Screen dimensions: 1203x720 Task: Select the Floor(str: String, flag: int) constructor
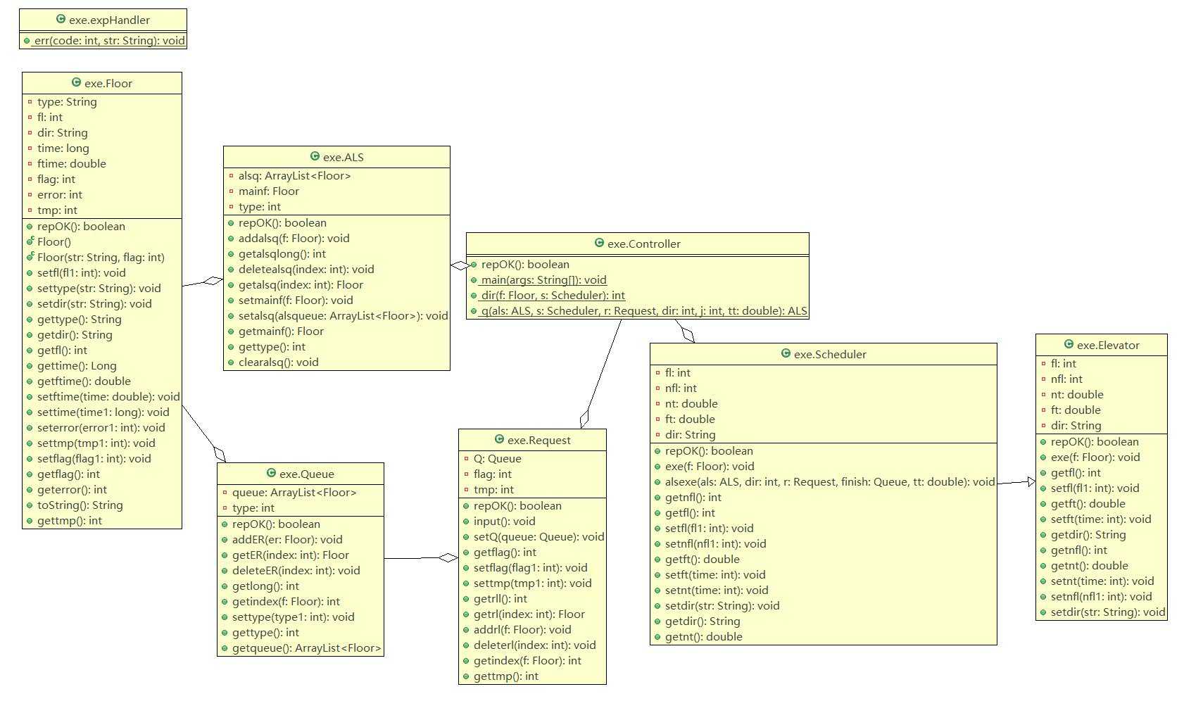click(x=101, y=257)
